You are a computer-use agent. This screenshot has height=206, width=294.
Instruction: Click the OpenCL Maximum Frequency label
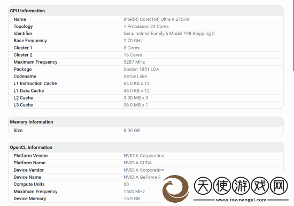click(x=35, y=192)
